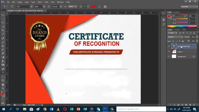The height and width of the screenshot is (112, 199).
Task: Select the Blur tool
Action: tap(3, 61)
